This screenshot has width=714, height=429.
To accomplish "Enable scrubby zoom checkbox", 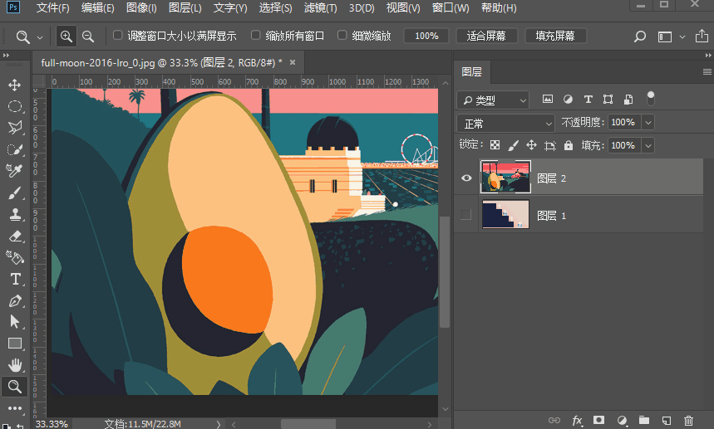I will pyautogui.click(x=342, y=35).
